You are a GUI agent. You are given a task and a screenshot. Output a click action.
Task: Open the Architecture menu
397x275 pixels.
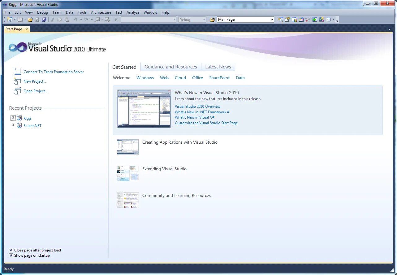pyautogui.click(x=101, y=12)
